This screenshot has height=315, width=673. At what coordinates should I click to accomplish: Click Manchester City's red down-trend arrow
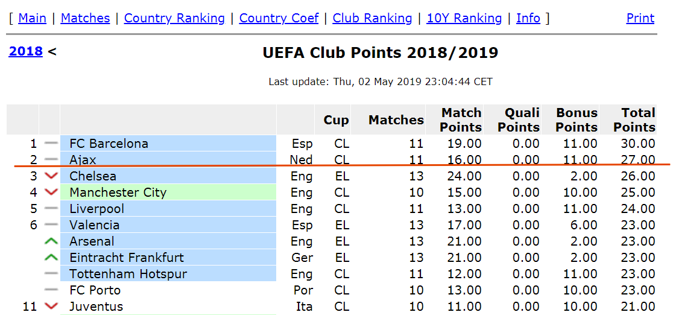pos(51,192)
